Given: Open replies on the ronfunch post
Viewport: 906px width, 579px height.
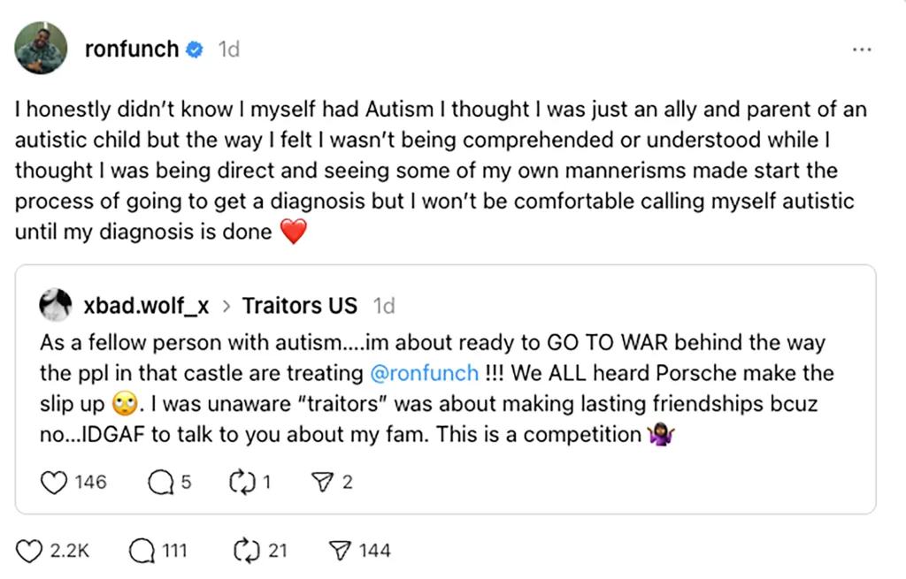Looking at the screenshot, I should (141, 550).
